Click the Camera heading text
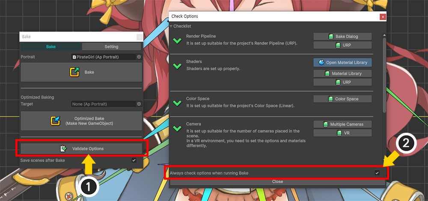Image resolution: width=428 pixels, height=201 pixels. point(193,124)
